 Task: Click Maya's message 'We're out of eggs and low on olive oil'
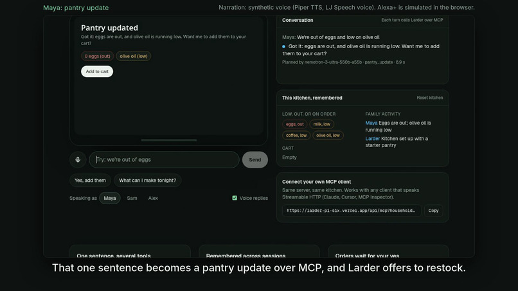click(338, 37)
